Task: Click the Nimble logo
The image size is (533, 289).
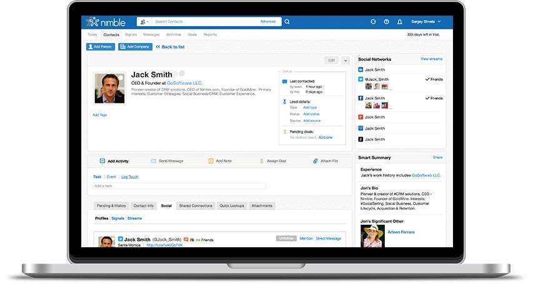Action: click(106, 22)
